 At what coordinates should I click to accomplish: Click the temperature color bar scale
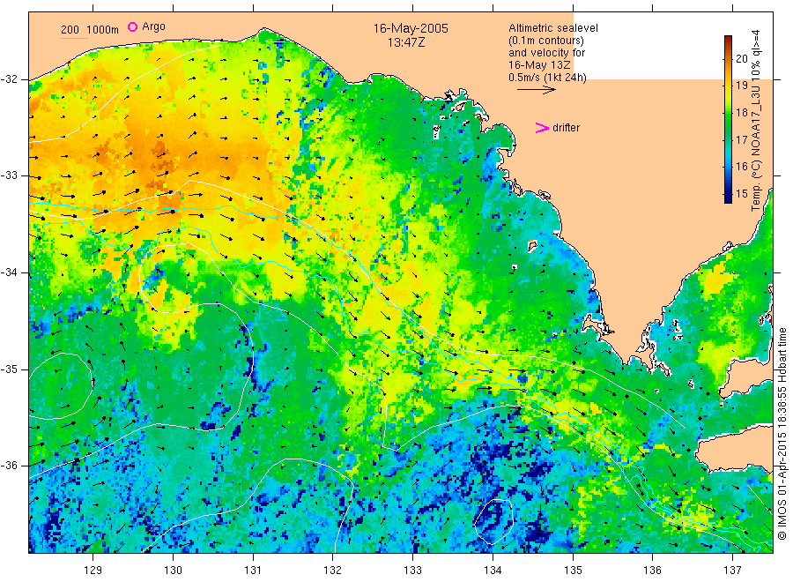[728, 119]
